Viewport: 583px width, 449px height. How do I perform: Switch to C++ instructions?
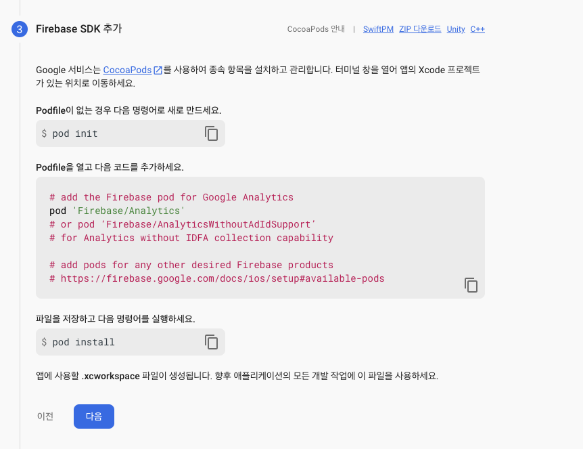(477, 29)
